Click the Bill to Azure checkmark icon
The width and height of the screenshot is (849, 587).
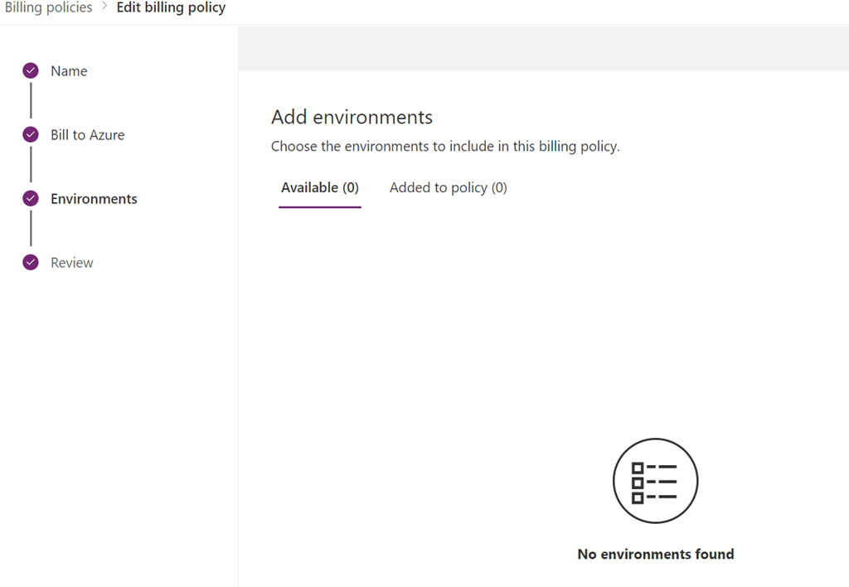[31, 135]
